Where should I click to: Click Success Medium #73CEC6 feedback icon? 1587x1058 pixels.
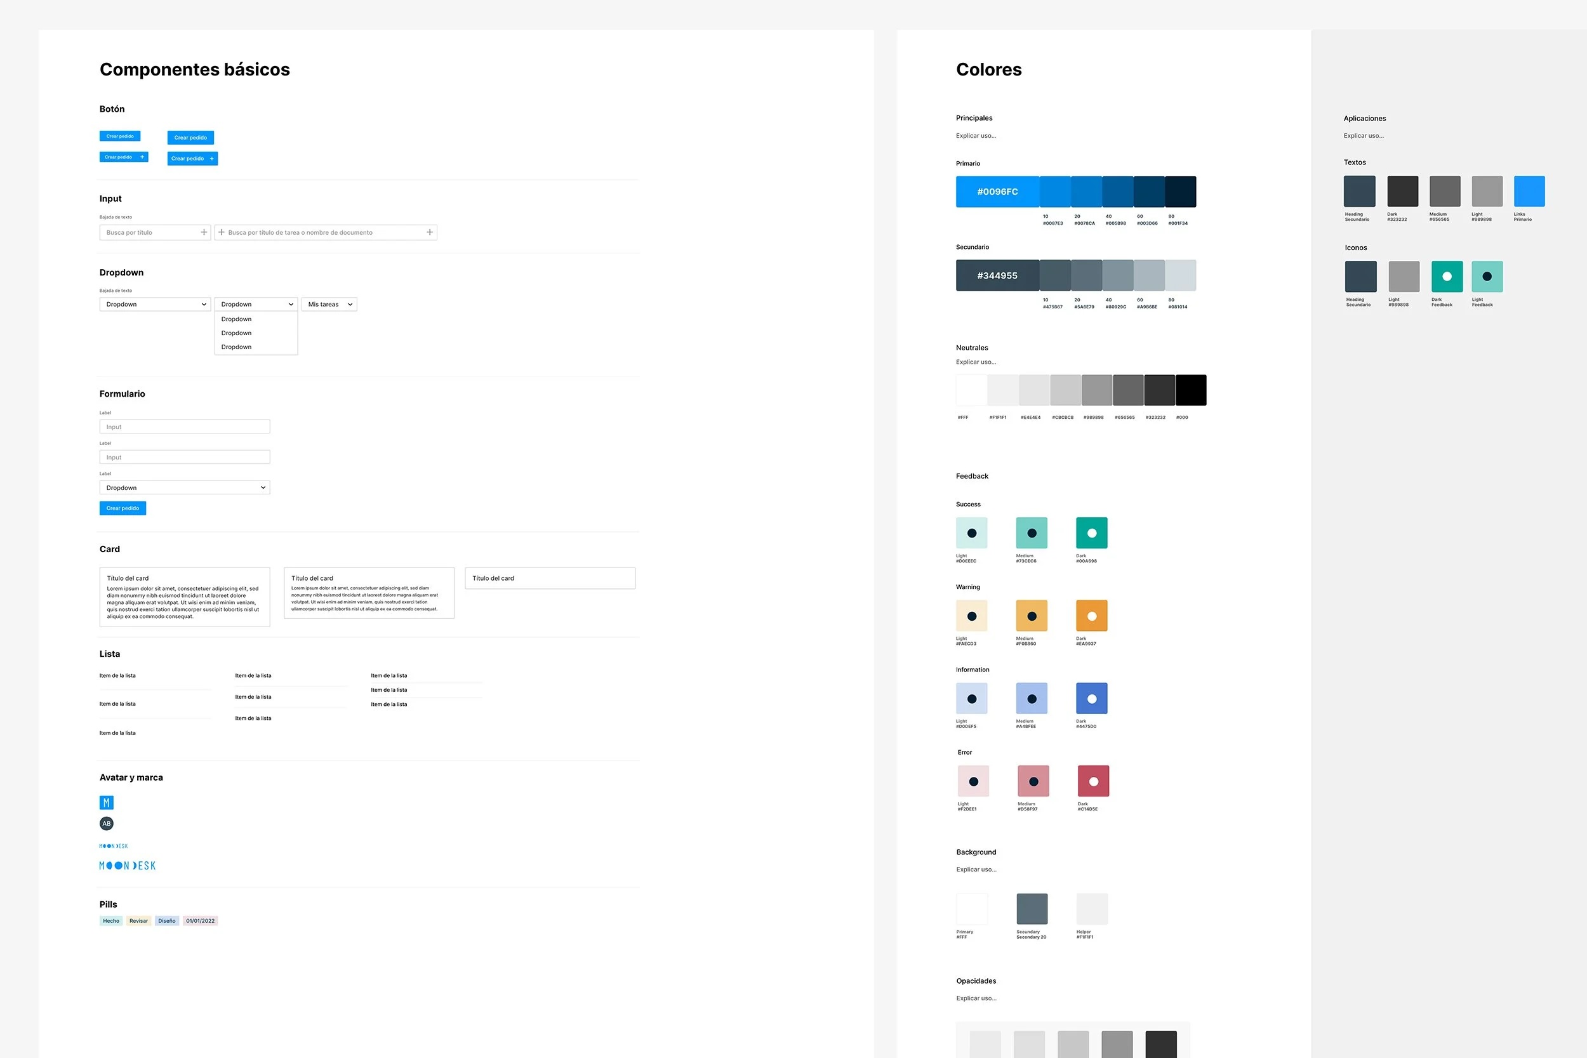pyautogui.click(x=1032, y=533)
